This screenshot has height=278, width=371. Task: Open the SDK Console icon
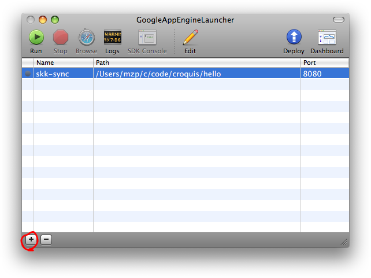pyautogui.click(x=147, y=37)
